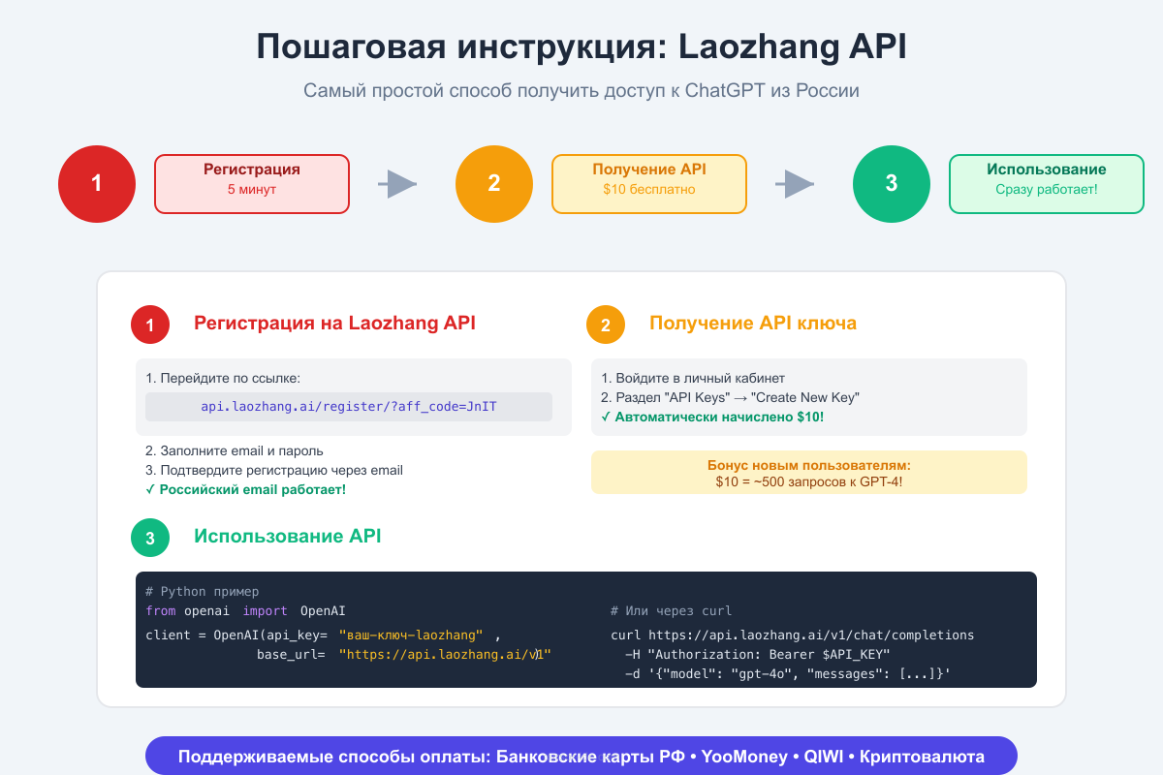Click the title "Пошаговая инструкция: Laozhang API"
Screen dimensions: 1163x775
[581, 47]
